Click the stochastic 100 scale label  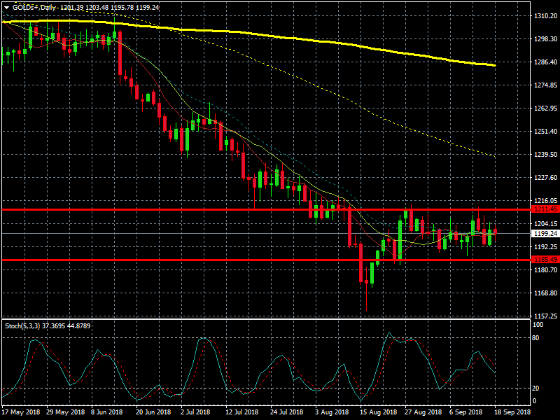pyautogui.click(x=538, y=325)
